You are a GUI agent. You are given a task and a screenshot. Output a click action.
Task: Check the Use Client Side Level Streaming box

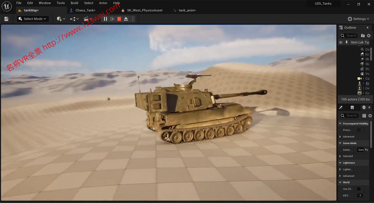[x=359, y=189]
